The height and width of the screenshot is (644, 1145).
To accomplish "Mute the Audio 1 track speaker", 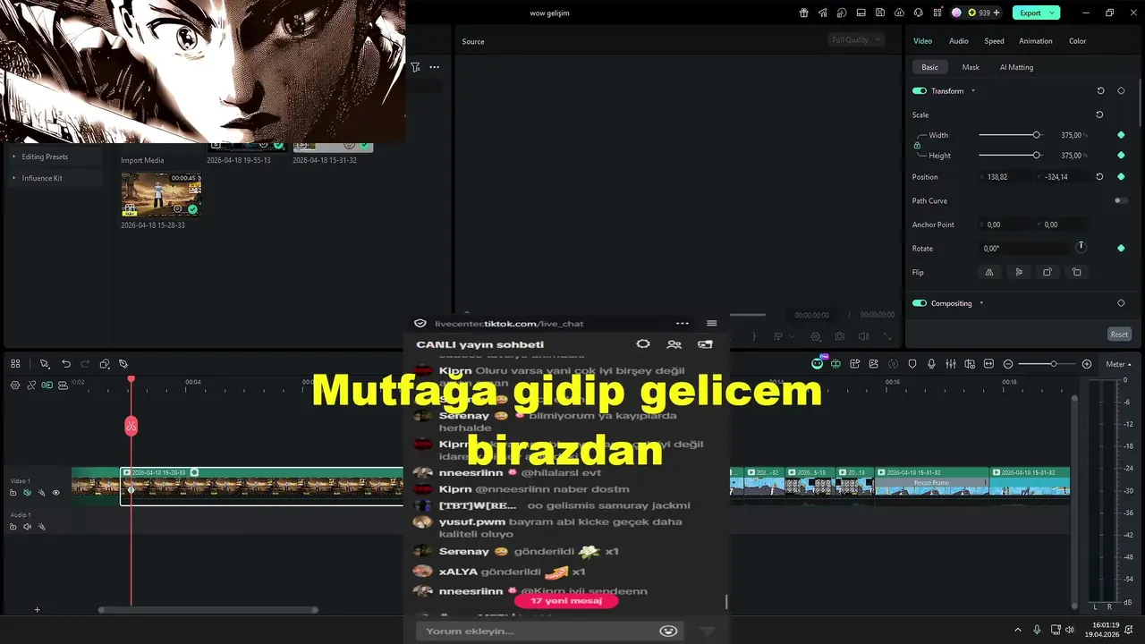I will 27,527.
